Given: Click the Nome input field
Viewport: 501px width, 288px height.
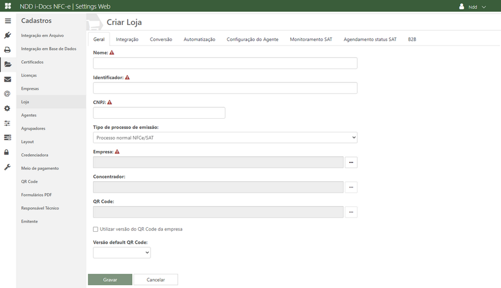Looking at the screenshot, I should (x=225, y=63).
